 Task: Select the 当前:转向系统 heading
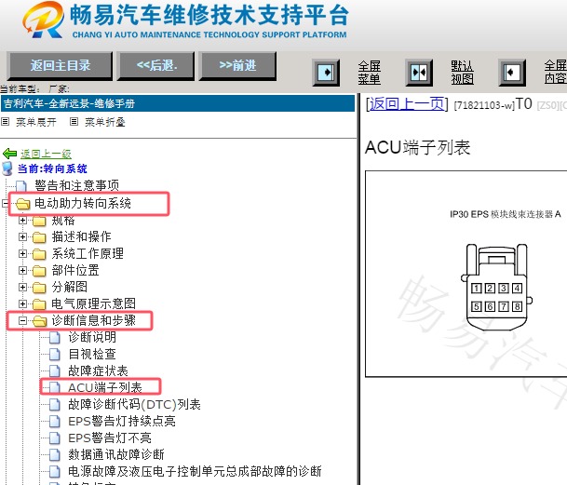pyautogui.click(x=52, y=168)
